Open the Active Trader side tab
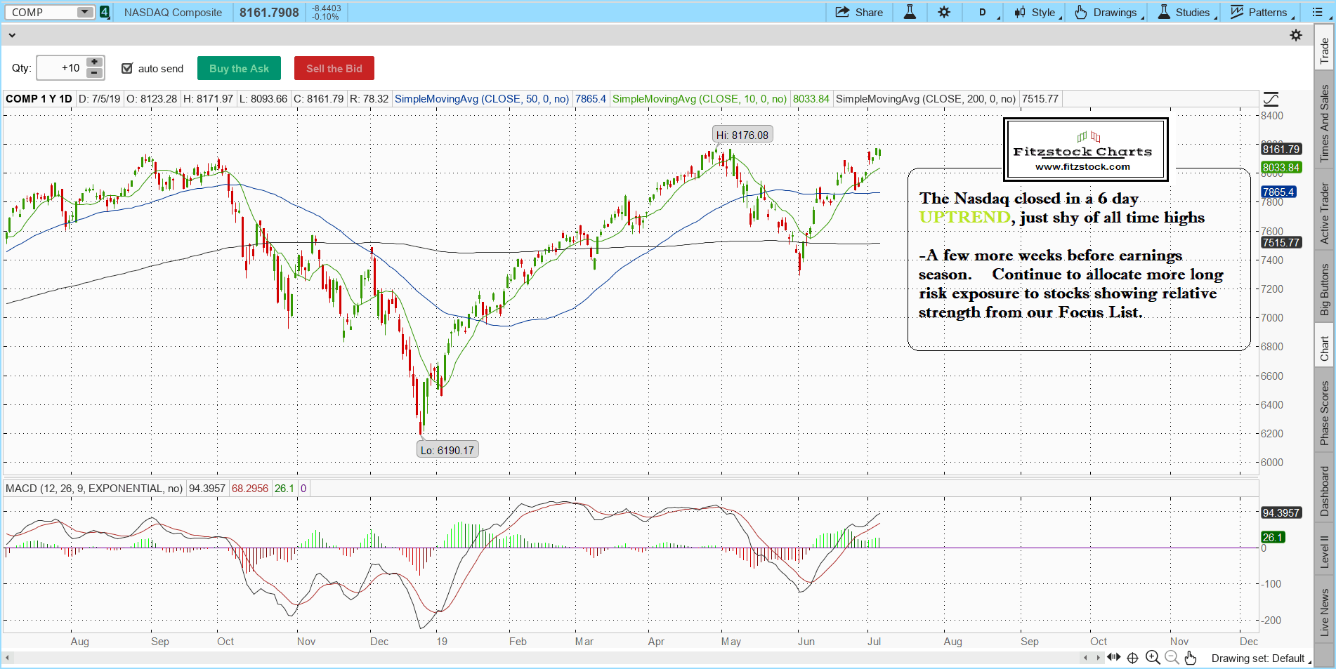Screen dimensions: 1336x669 [1325, 213]
